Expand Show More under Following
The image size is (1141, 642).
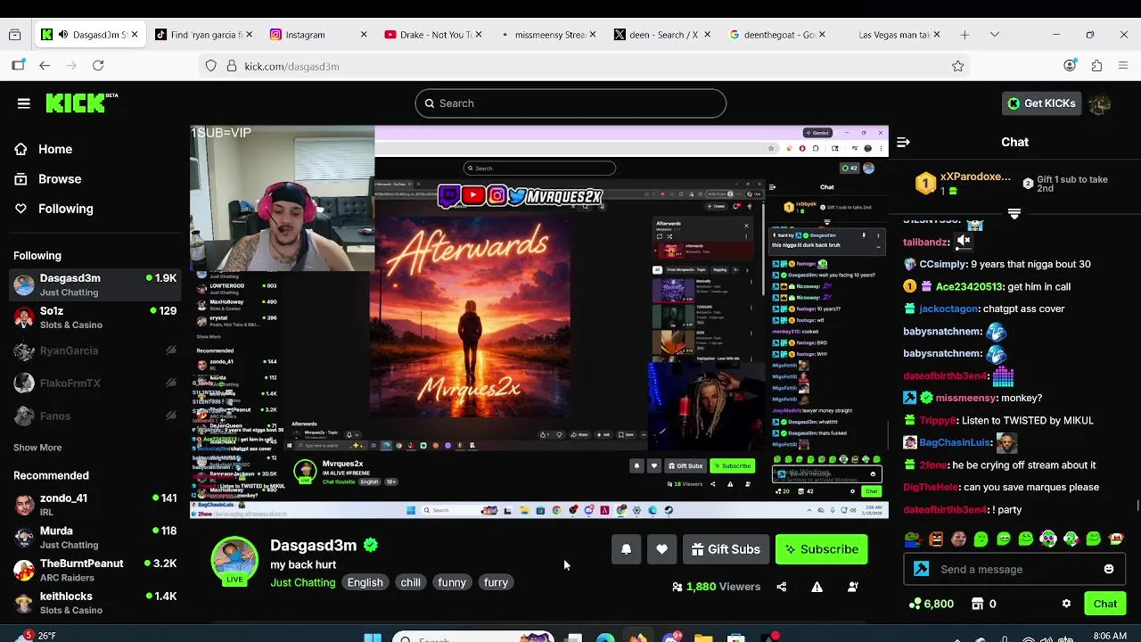37,448
